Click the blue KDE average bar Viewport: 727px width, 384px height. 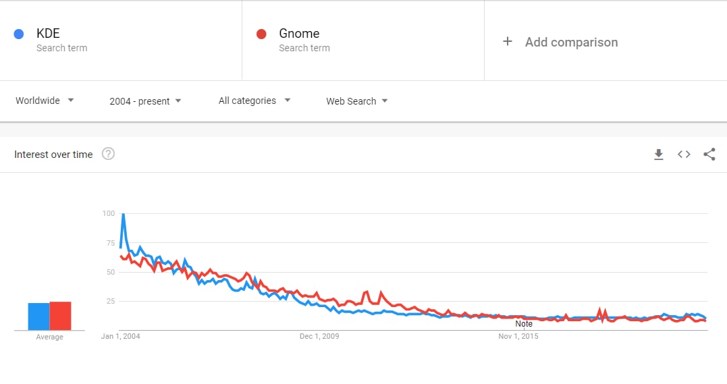coord(38,317)
